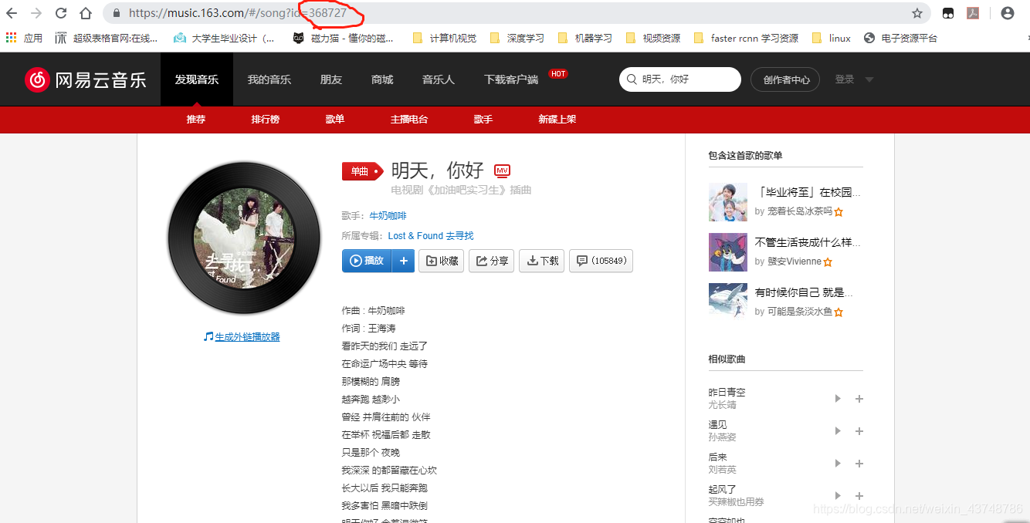Click the browser forward arrow
The height and width of the screenshot is (523, 1030).
[36, 13]
